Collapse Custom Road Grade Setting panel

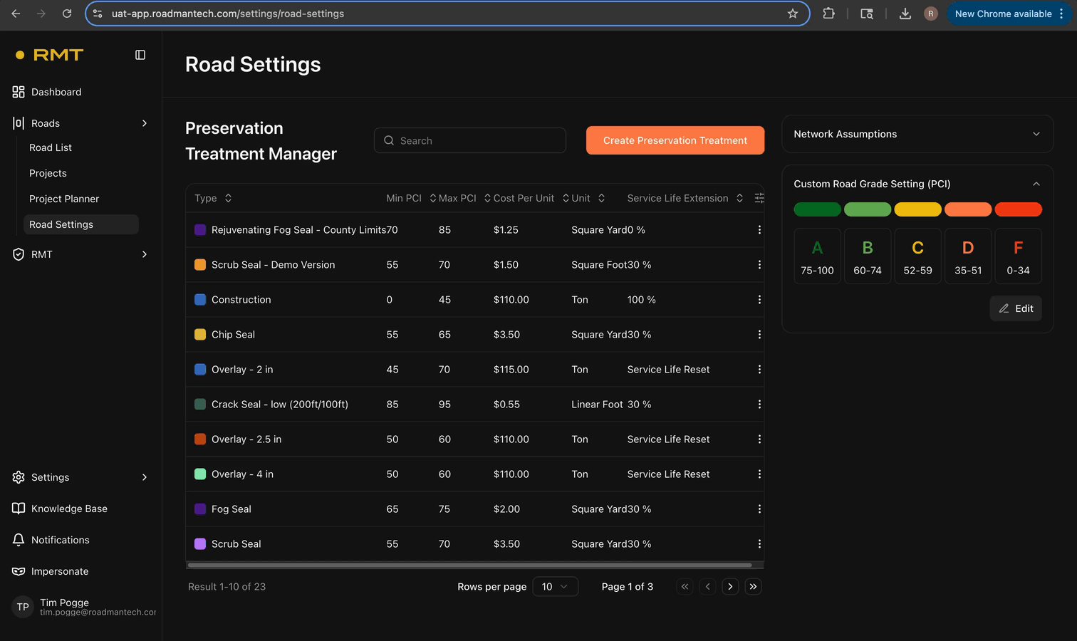tap(1036, 184)
